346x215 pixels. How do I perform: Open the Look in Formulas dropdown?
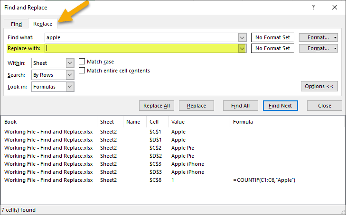(70, 87)
